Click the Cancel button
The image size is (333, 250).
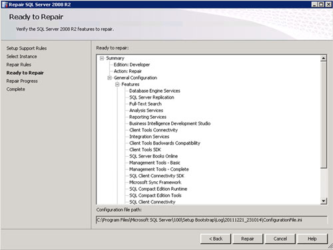click(280, 239)
